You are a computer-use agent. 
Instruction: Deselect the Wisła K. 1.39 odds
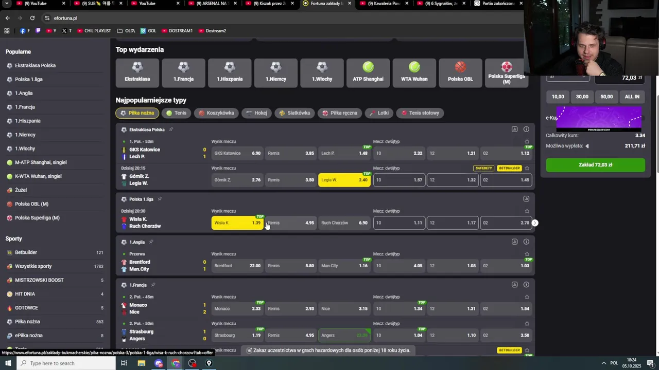237,223
